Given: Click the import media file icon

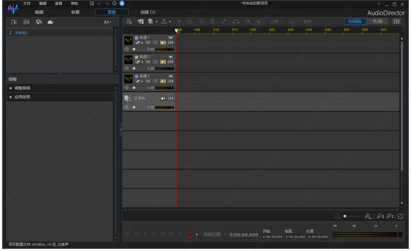Looking at the screenshot, I should (x=14, y=22).
